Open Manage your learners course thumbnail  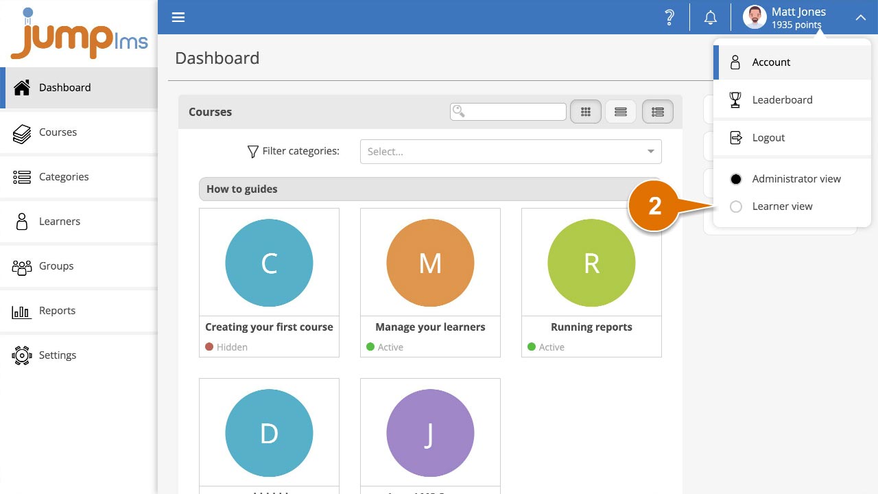pos(430,263)
